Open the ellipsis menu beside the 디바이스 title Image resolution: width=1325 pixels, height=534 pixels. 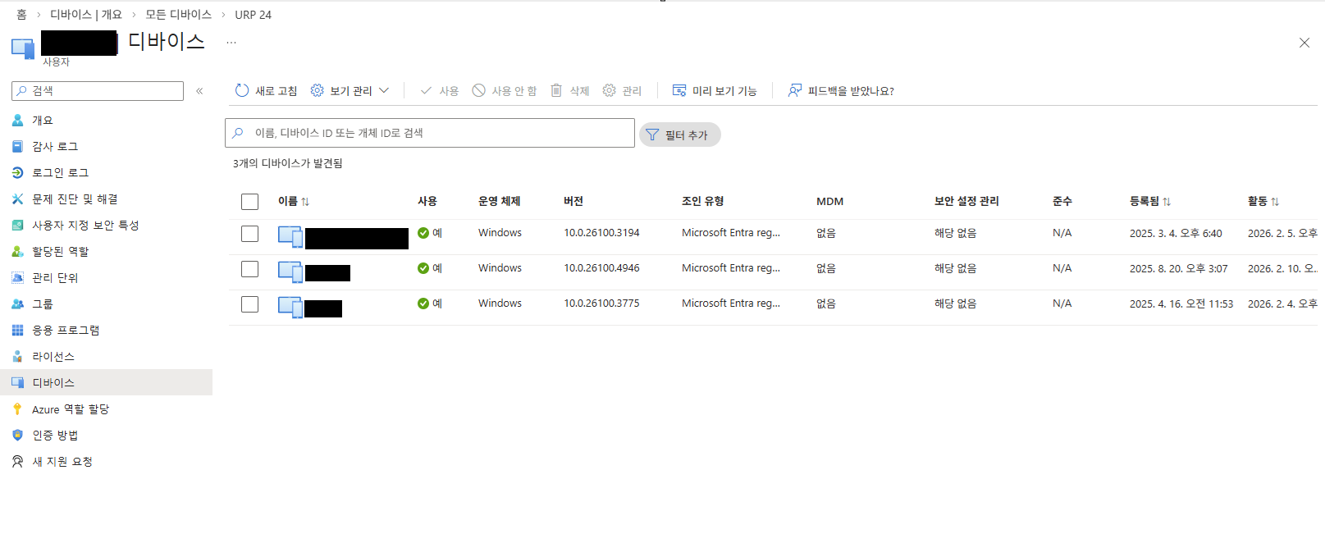(231, 42)
